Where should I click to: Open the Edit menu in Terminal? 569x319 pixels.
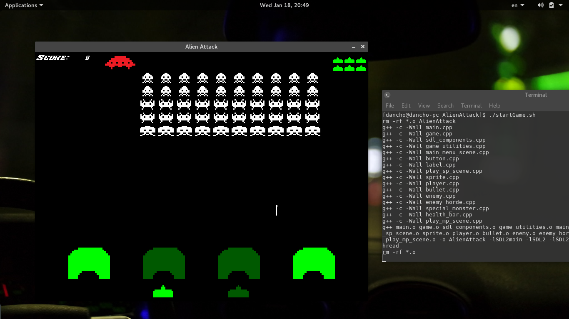pos(406,106)
